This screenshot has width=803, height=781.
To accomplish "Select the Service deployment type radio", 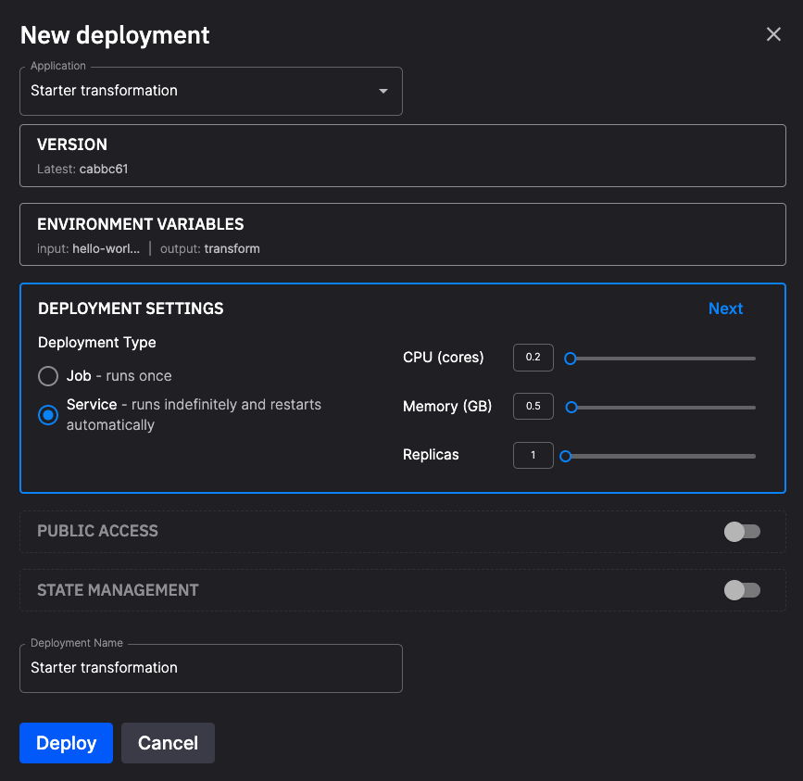I will (48, 415).
